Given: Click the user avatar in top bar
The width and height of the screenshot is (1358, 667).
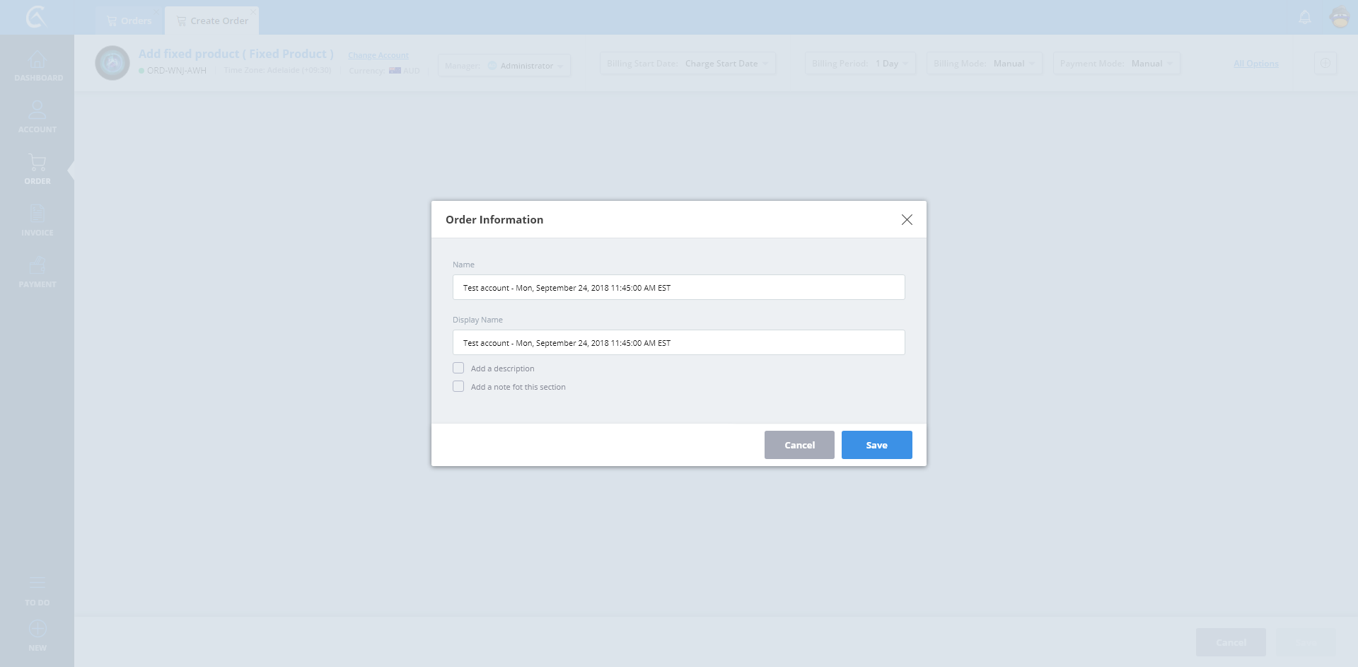Looking at the screenshot, I should coord(1340,18).
